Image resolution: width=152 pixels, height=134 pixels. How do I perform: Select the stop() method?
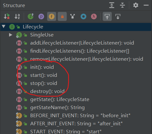point(44,83)
